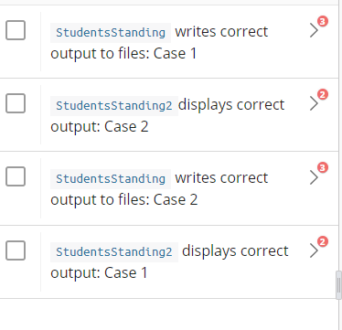This screenshot has width=342, height=330.
Task: Click red badge 3 on files Case 1 row
Action: [323, 21]
